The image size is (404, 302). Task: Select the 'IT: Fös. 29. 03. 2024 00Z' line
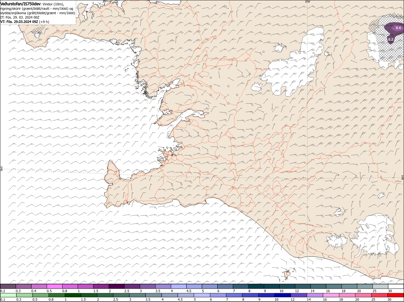(x=20, y=17)
